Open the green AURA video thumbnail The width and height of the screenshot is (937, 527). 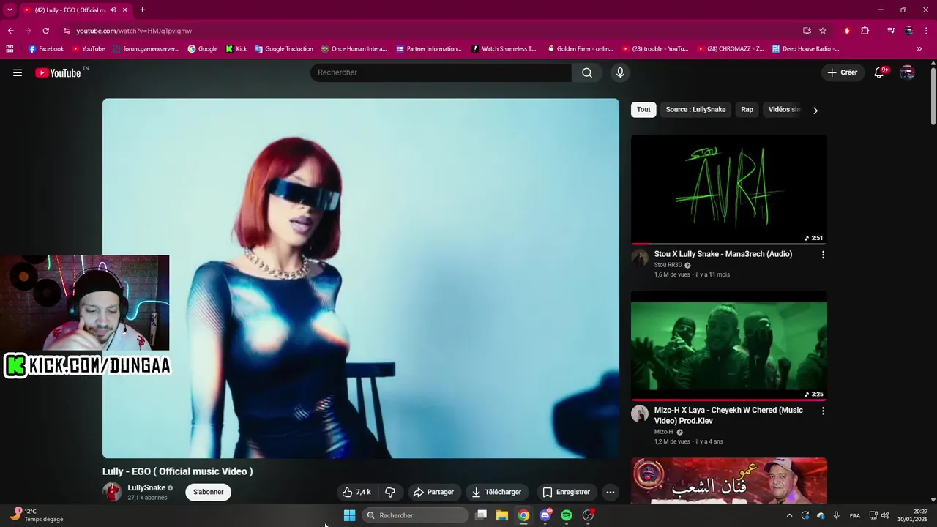click(729, 189)
